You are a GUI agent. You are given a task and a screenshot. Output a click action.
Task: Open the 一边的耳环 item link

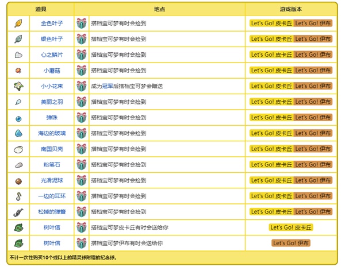(x=52, y=196)
